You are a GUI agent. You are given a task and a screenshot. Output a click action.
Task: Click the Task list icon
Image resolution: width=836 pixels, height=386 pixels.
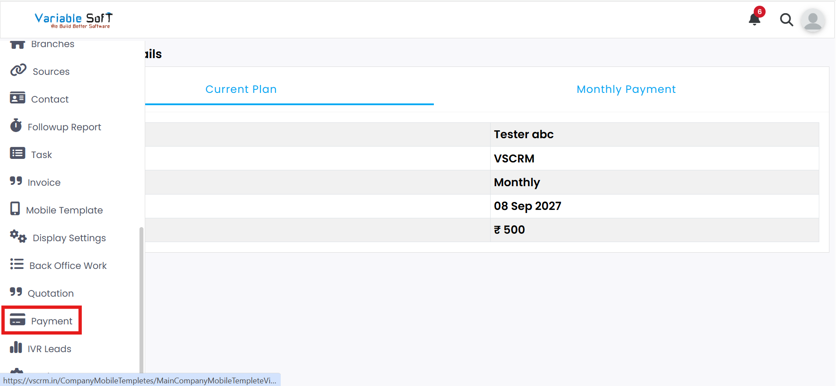[x=18, y=153]
